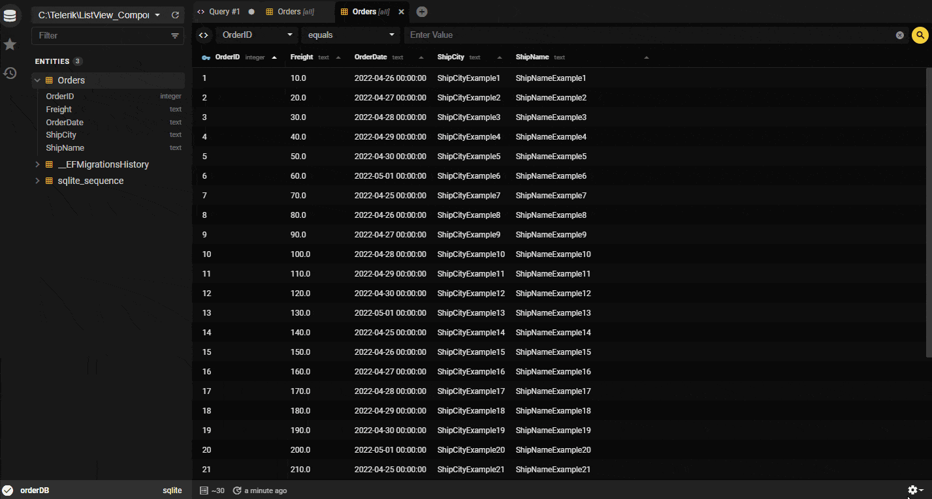
Task: Click the Enter Value filter field
Action: [647, 35]
